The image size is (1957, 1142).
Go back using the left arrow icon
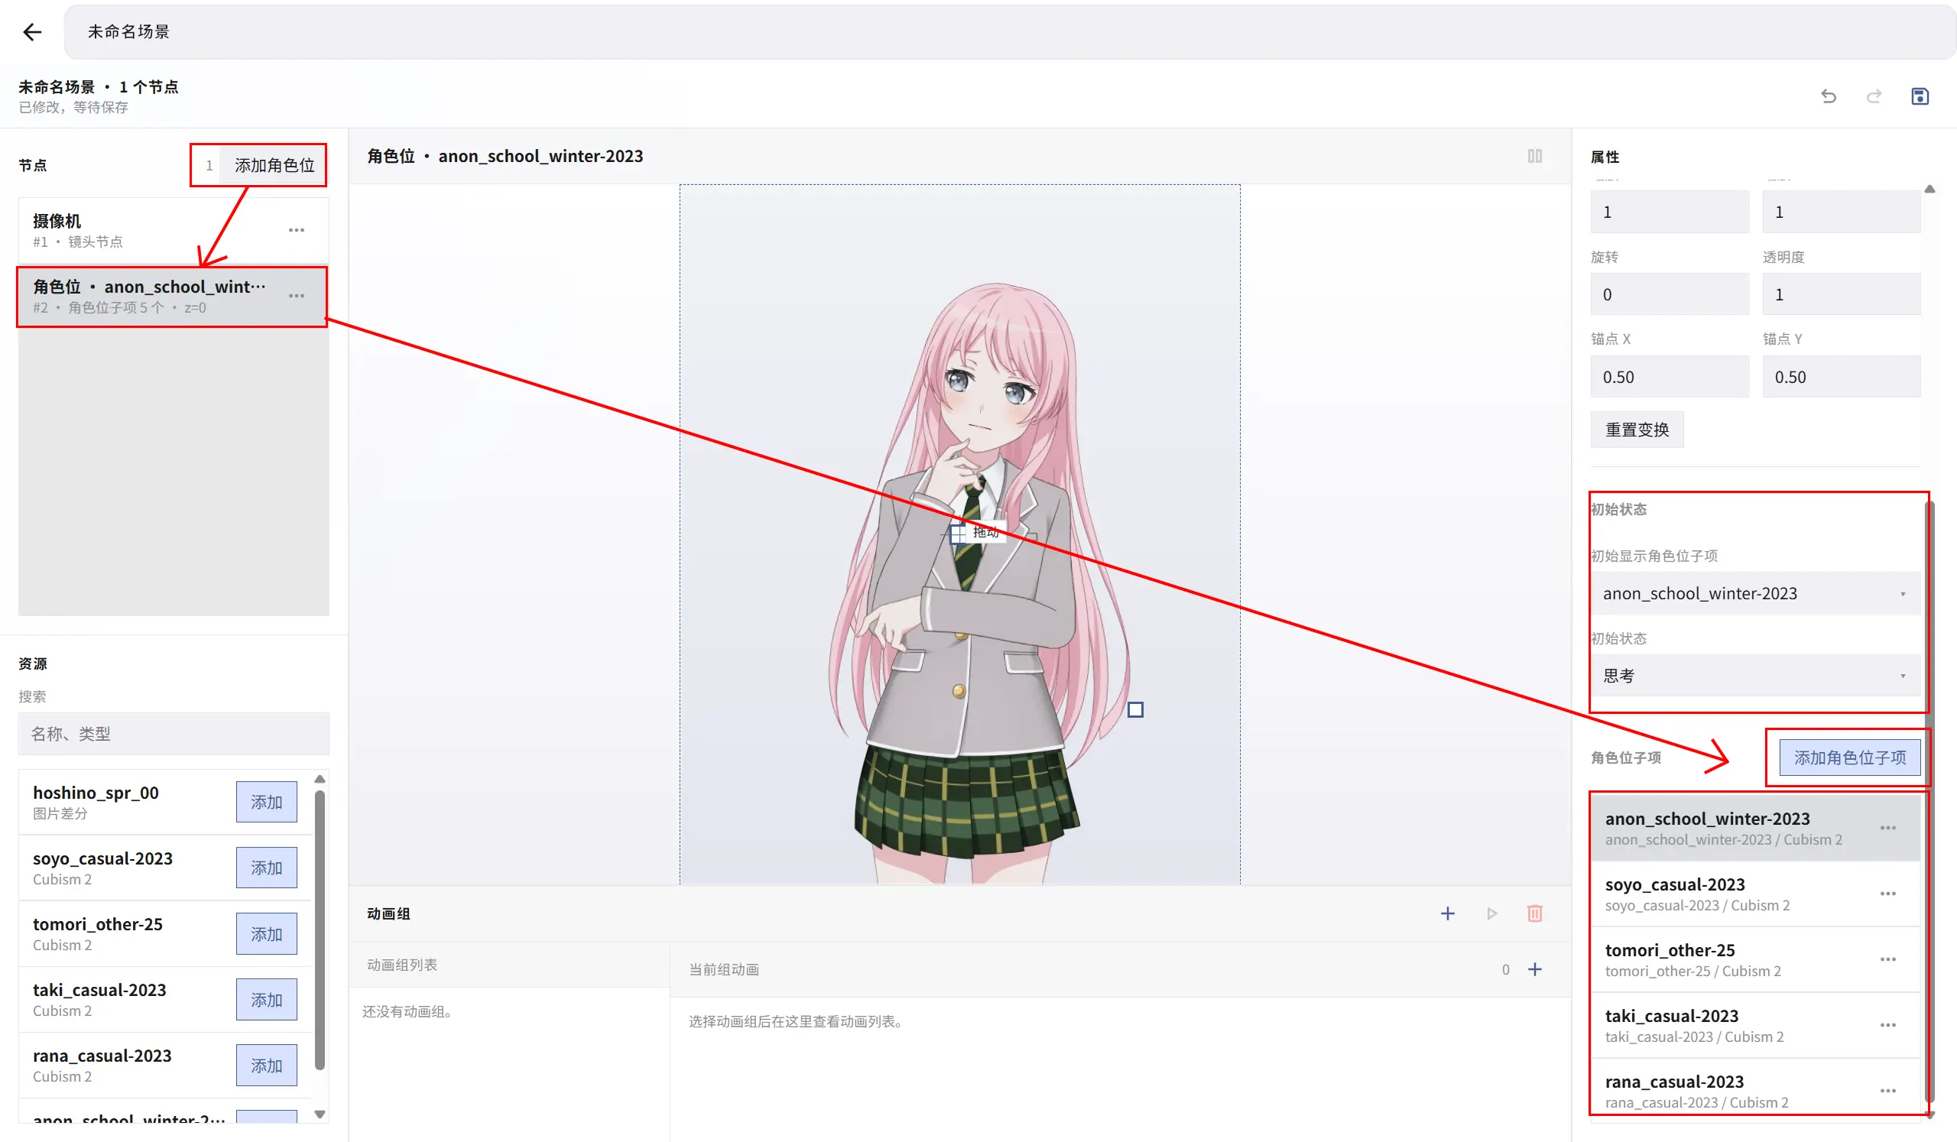click(32, 32)
